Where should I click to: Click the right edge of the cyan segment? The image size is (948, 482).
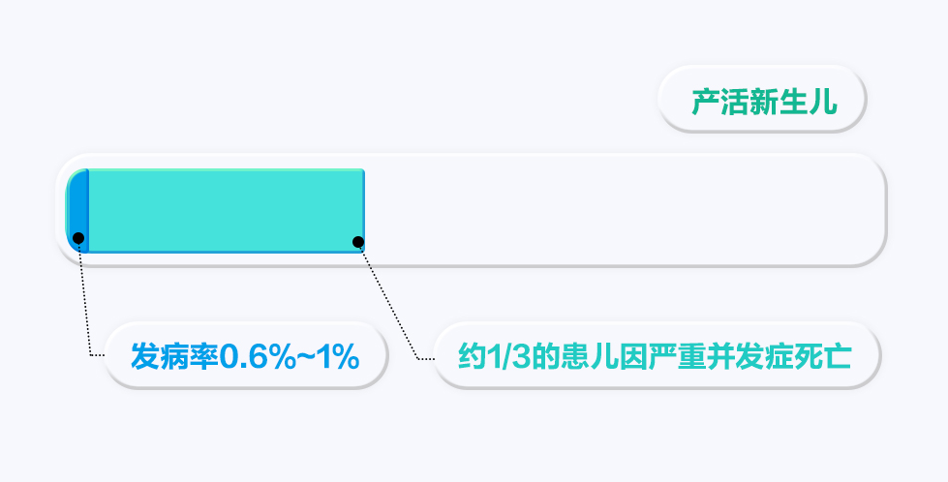coord(363,211)
